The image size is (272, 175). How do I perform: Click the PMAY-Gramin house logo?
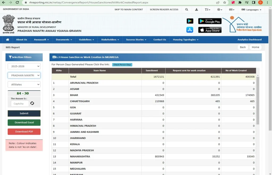click(242, 24)
